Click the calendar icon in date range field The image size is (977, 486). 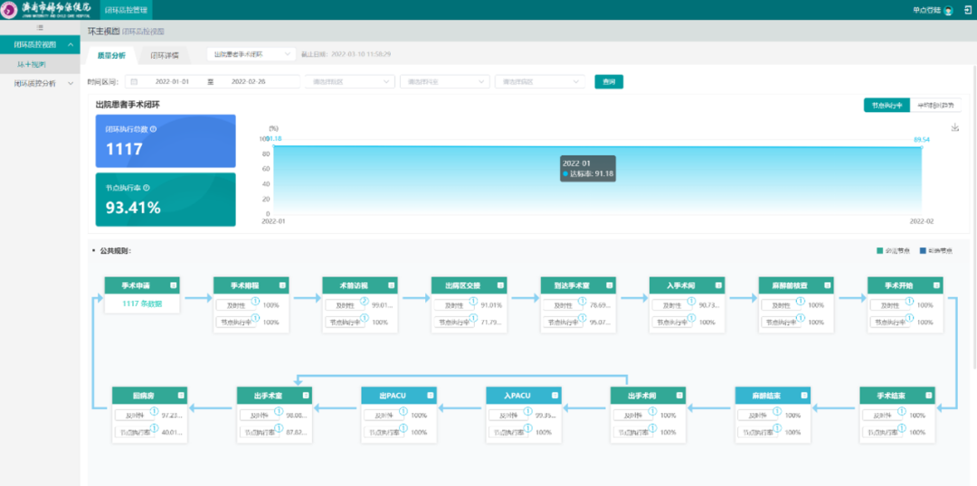tap(135, 81)
